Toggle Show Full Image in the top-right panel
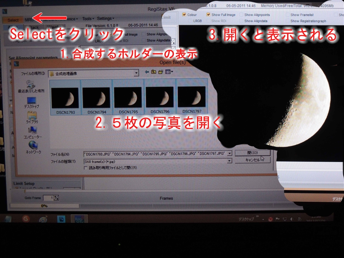Image resolution: width=344 pixels, height=258 pixels. click(208, 14)
